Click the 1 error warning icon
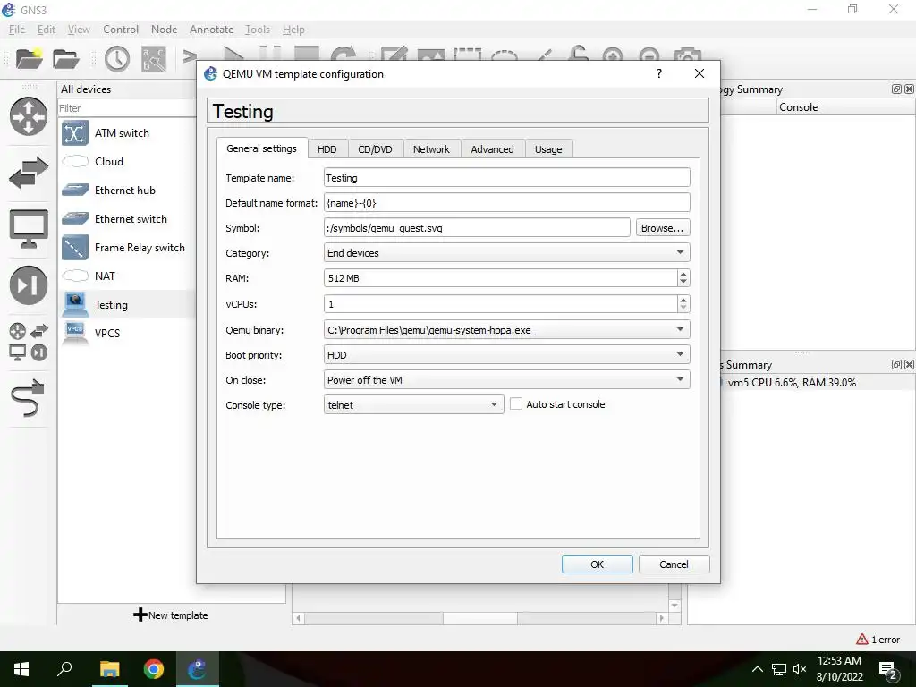The height and width of the screenshot is (687, 916). pyautogui.click(x=861, y=640)
